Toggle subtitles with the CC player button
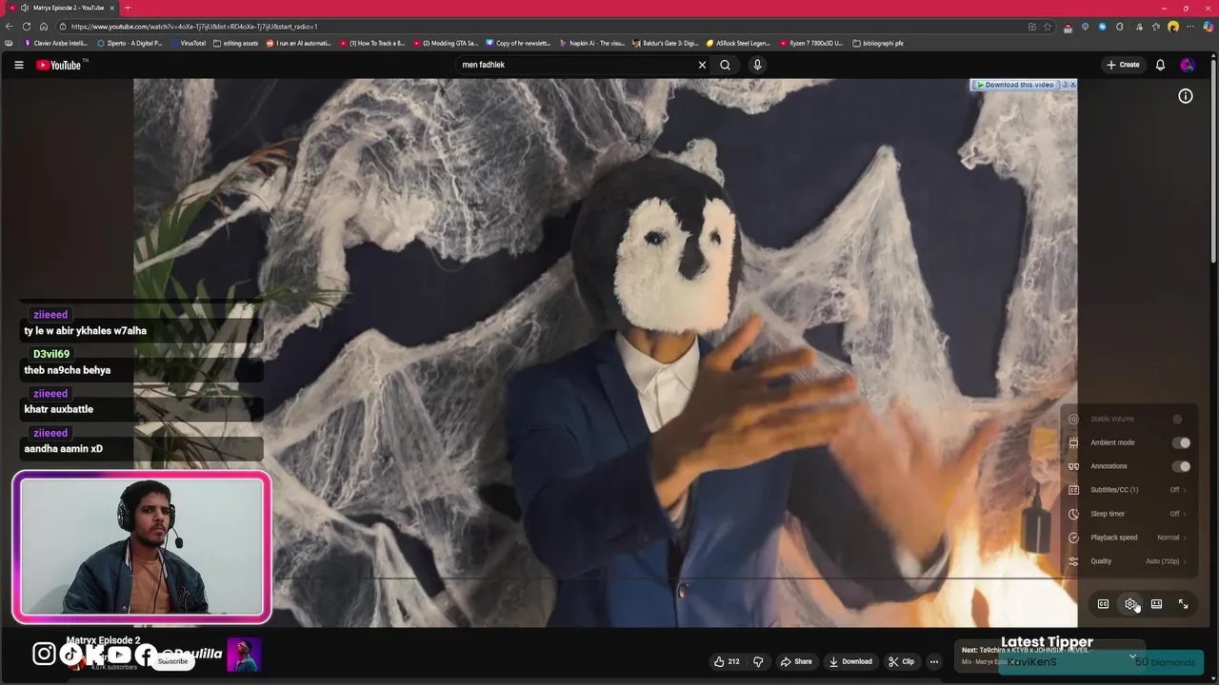The image size is (1219, 685). pos(1103,604)
